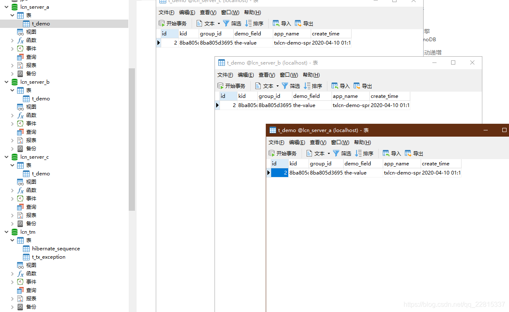This screenshot has width=509, height=312.
Task: Click 导出 icon in lcn_server_c window
Action: pyautogui.click(x=298, y=23)
